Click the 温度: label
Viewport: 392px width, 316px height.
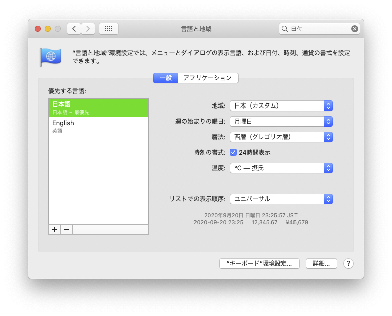tap(219, 168)
